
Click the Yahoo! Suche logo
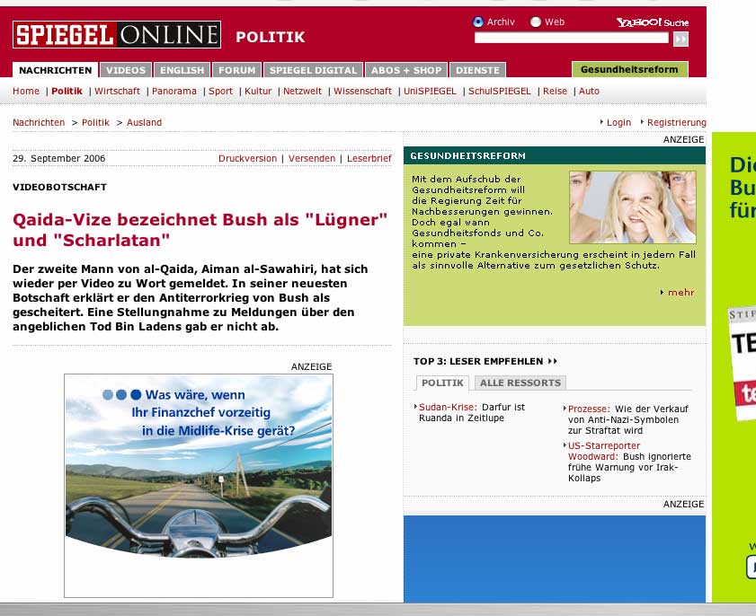coord(651,22)
